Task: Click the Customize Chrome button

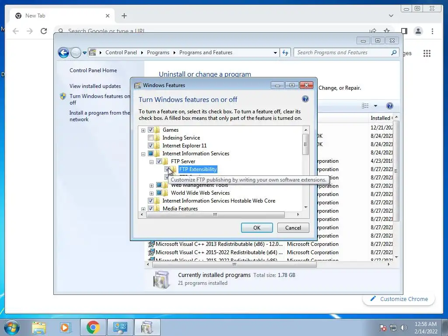Action: [x=399, y=299]
